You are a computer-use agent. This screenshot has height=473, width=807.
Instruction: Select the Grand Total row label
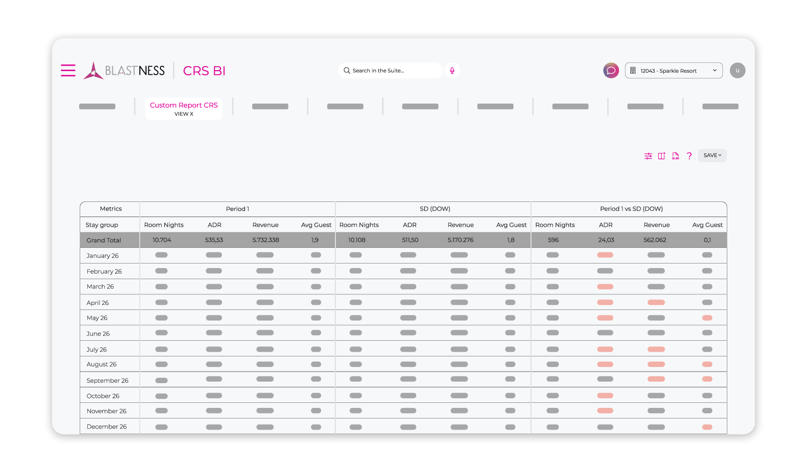pos(103,240)
